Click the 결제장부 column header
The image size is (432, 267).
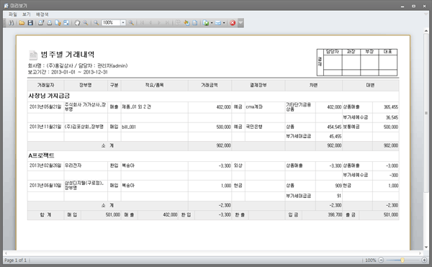(258, 86)
